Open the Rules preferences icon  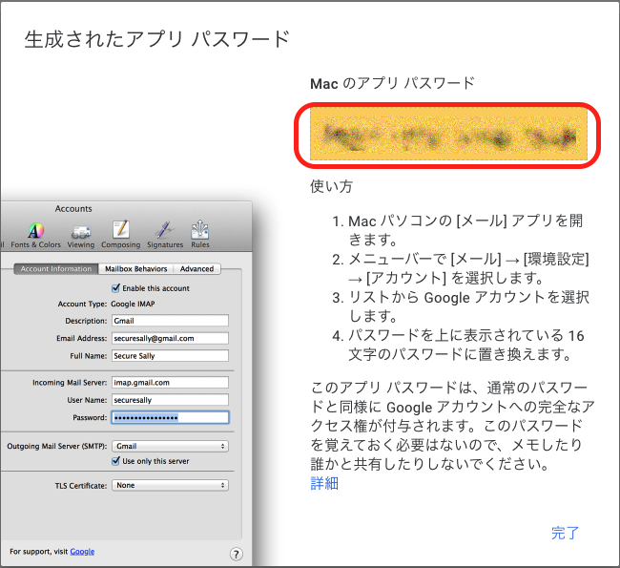click(200, 234)
